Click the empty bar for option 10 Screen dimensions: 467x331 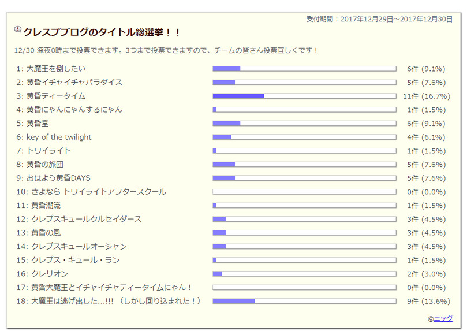(304, 192)
